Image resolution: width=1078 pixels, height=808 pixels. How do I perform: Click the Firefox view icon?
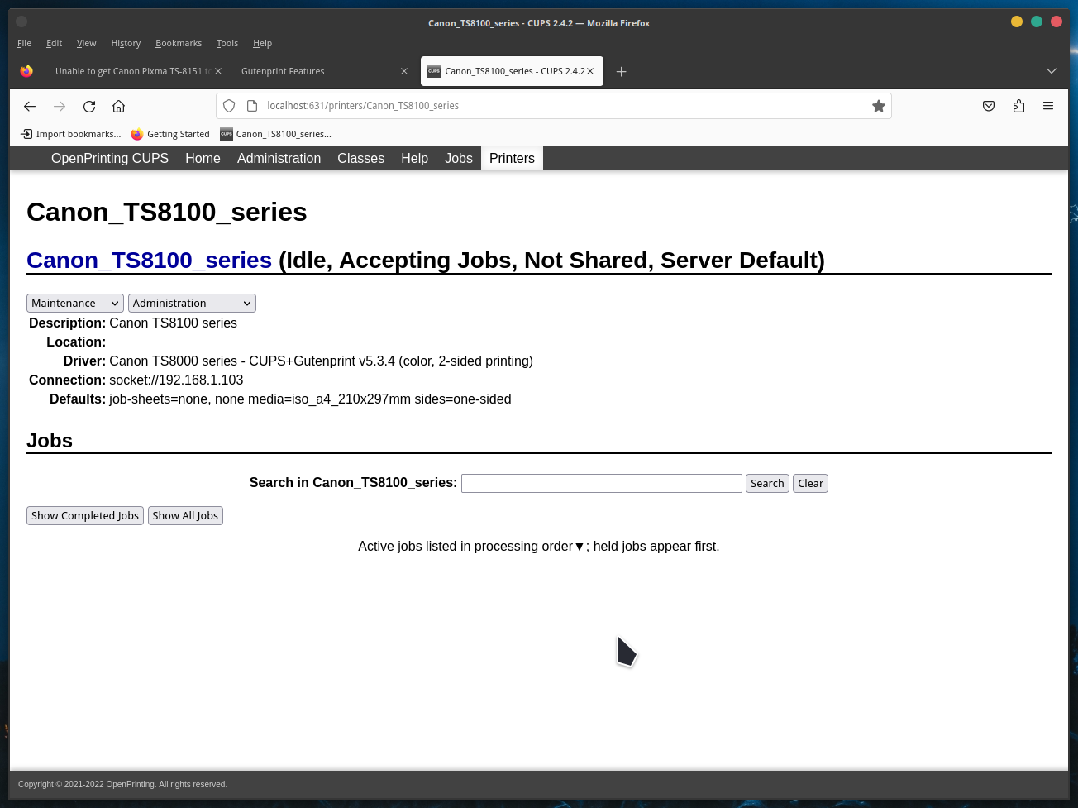26,71
